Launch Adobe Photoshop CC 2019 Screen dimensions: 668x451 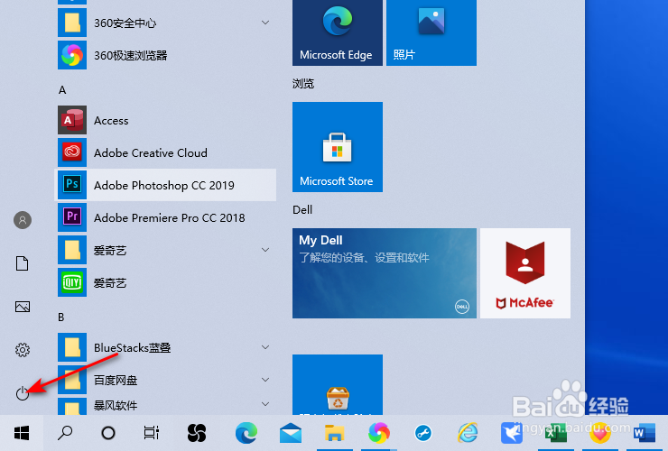(x=165, y=185)
